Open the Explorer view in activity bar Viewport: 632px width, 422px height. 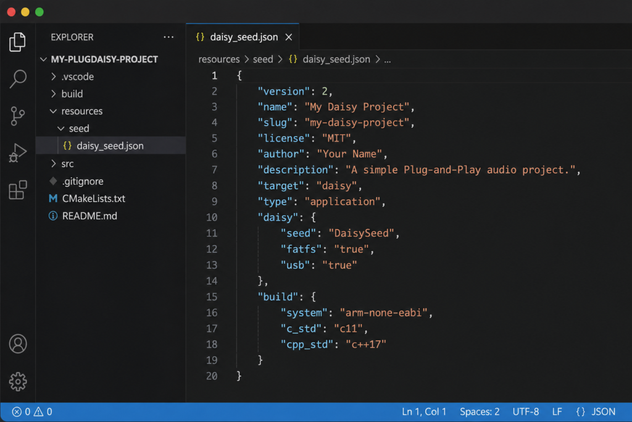click(17, 42)
